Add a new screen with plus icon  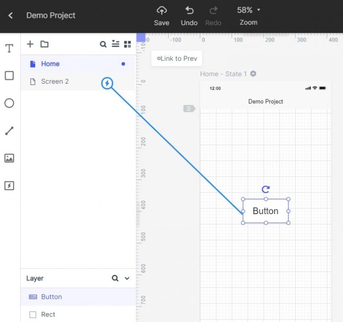(30, 44)
